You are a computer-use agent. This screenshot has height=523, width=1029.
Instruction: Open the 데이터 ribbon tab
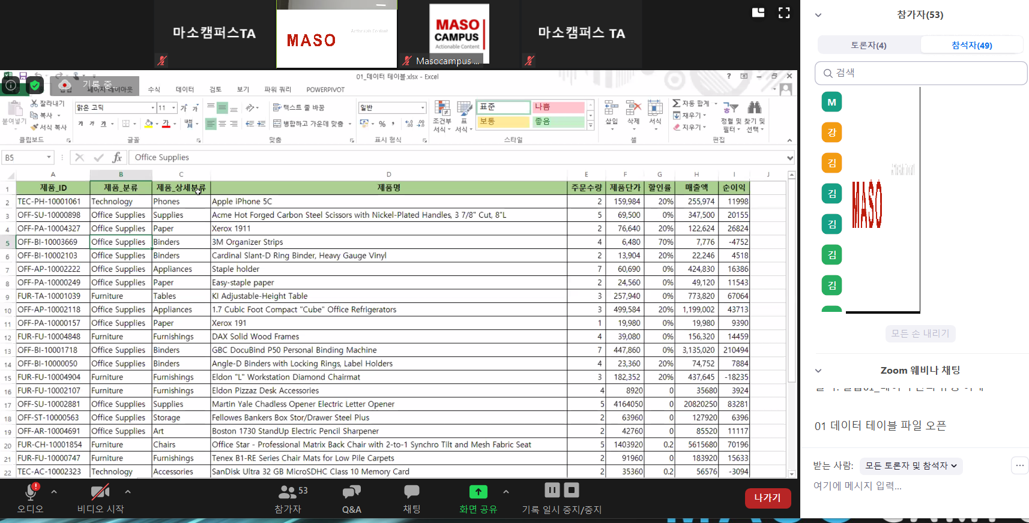pos(184,89)
